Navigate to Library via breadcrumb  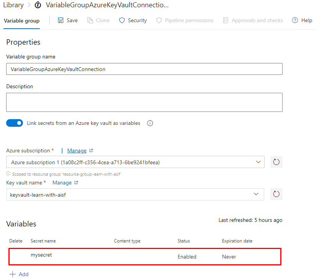click(13, 5)
